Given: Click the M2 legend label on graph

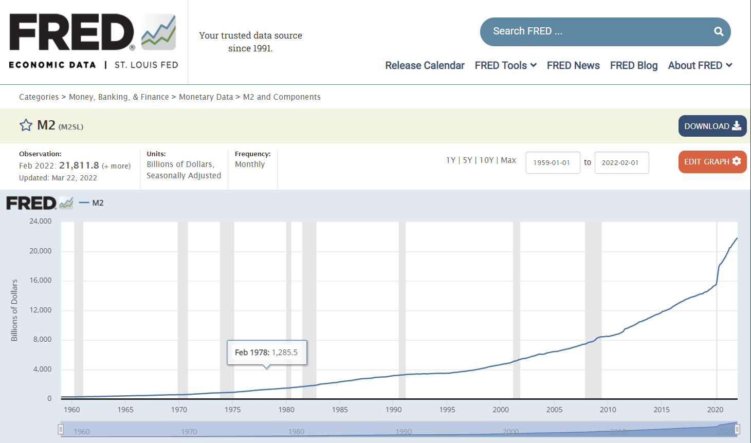Looking at the screenshot, I should [98, 203].
